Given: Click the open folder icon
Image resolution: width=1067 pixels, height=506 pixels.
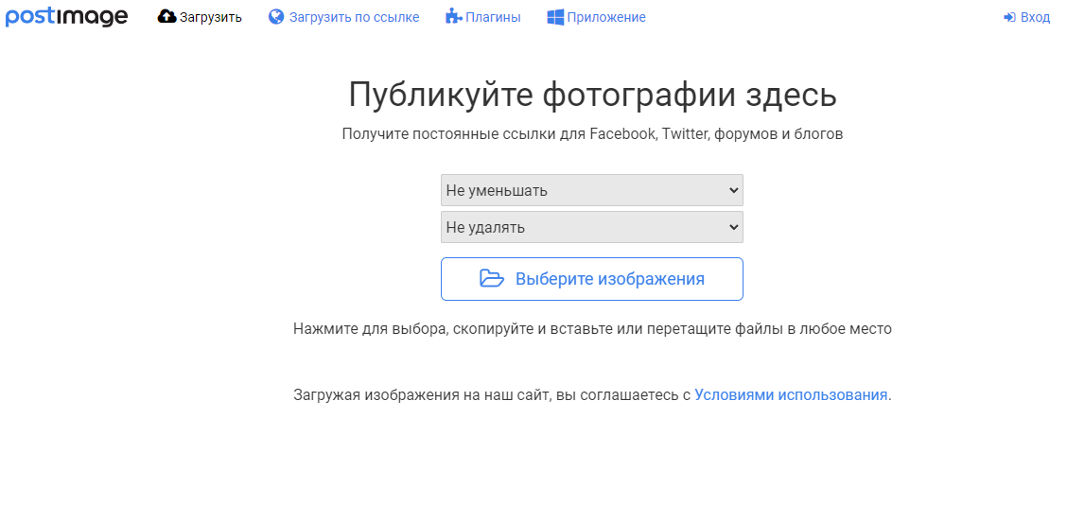Looking at the screenshot, I should [492, 279].
